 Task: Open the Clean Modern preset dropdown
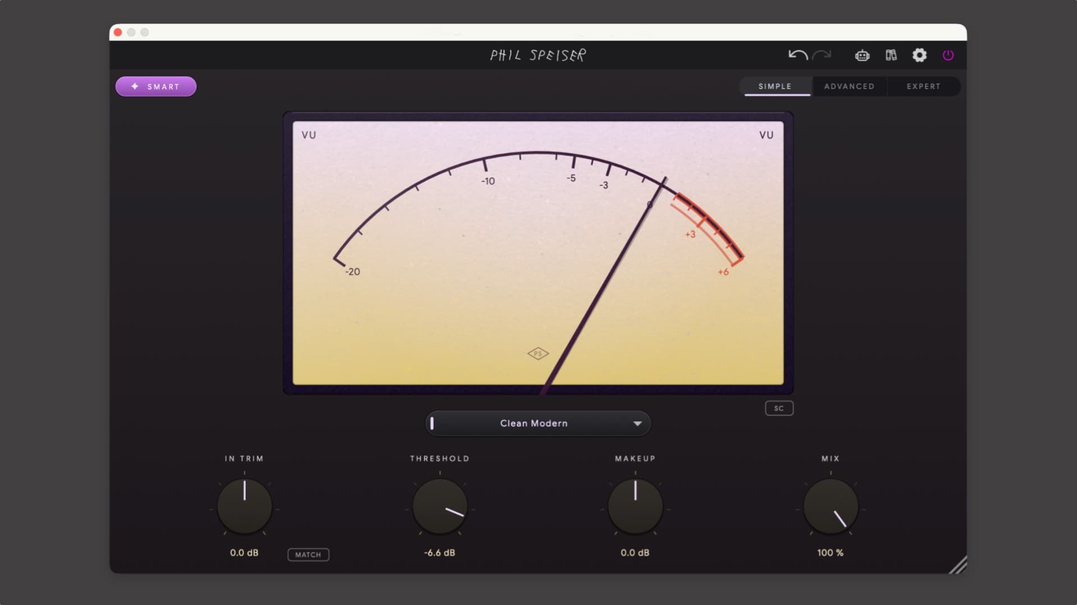tap(538, 424)
